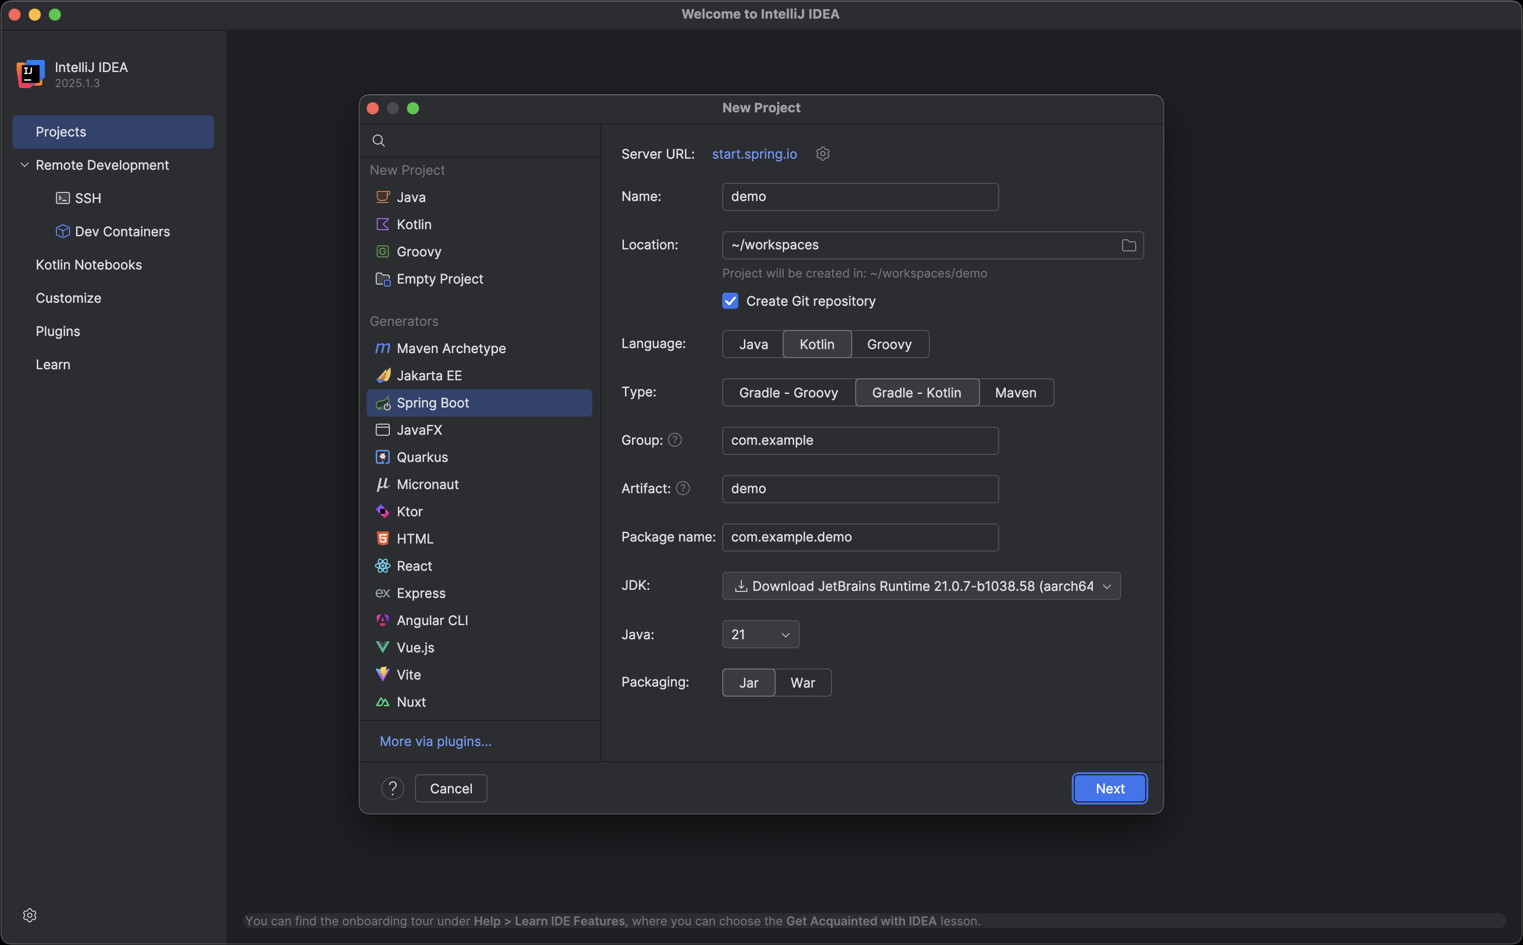
Task: Click the Group field help icon
Action: pos(675,440)
